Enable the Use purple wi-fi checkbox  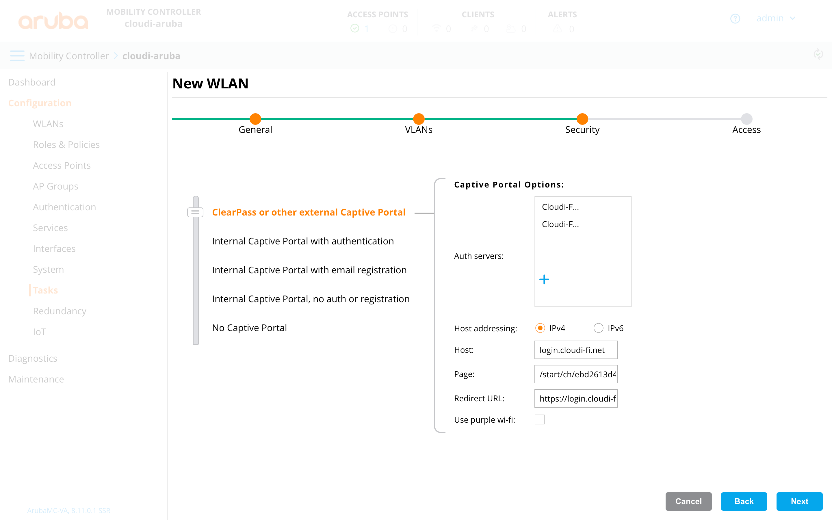pos(540,419)
